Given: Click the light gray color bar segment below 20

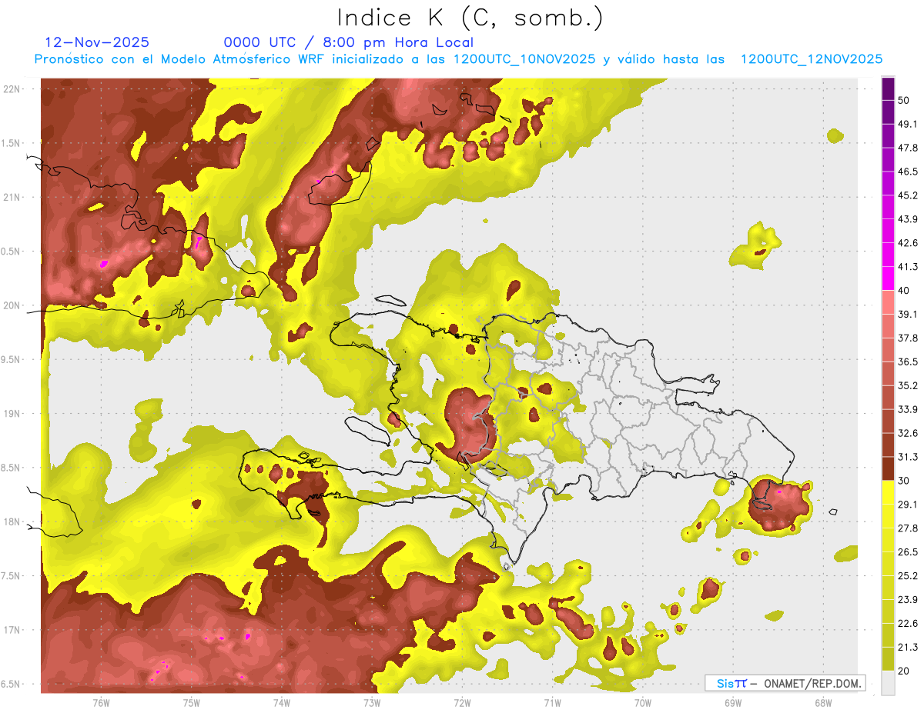Looking at the screenshot, I should [x=888, y=683].
